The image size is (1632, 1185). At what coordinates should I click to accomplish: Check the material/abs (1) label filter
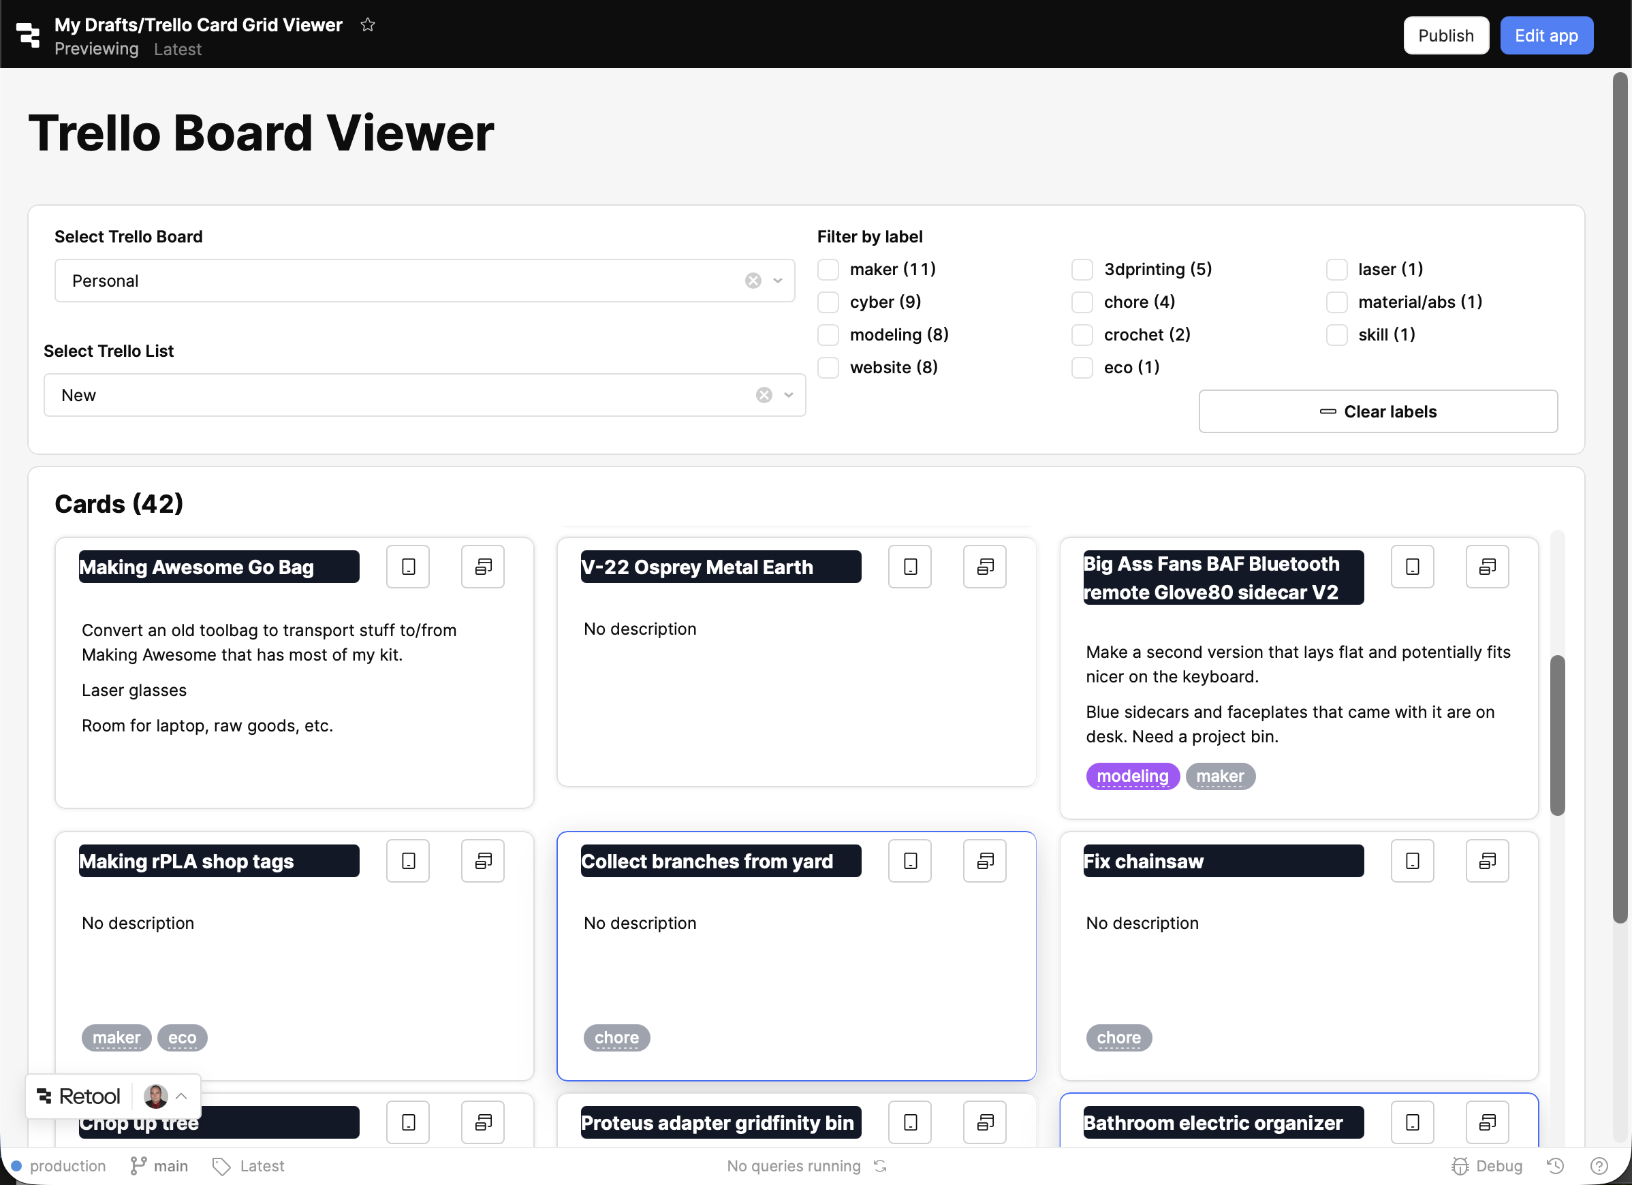(1337, 302)
